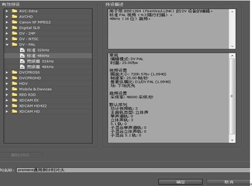Select the Digital SLR folder icon
Screen dimensions: 252x186
14,28
